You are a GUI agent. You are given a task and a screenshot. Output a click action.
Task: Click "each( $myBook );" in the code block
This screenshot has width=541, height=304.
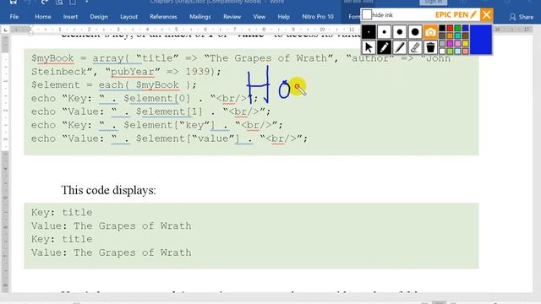click(147, 84)
